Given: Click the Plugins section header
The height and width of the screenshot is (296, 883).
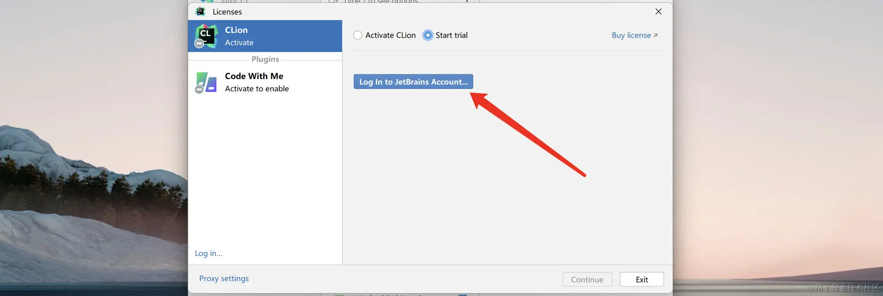Looking at the screenshot, I should click(265, 59).
